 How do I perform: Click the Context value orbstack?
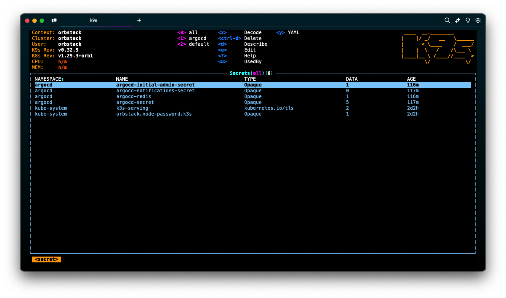(70, 32)
